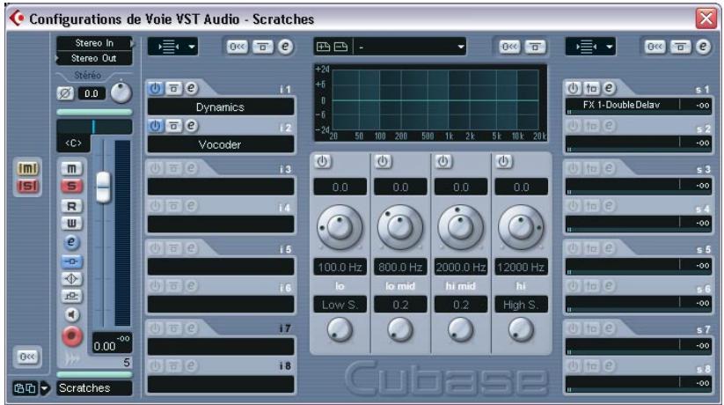The image size is (724, 405).
Task: Activate lo EQ band power button
Action: (322, 161)
